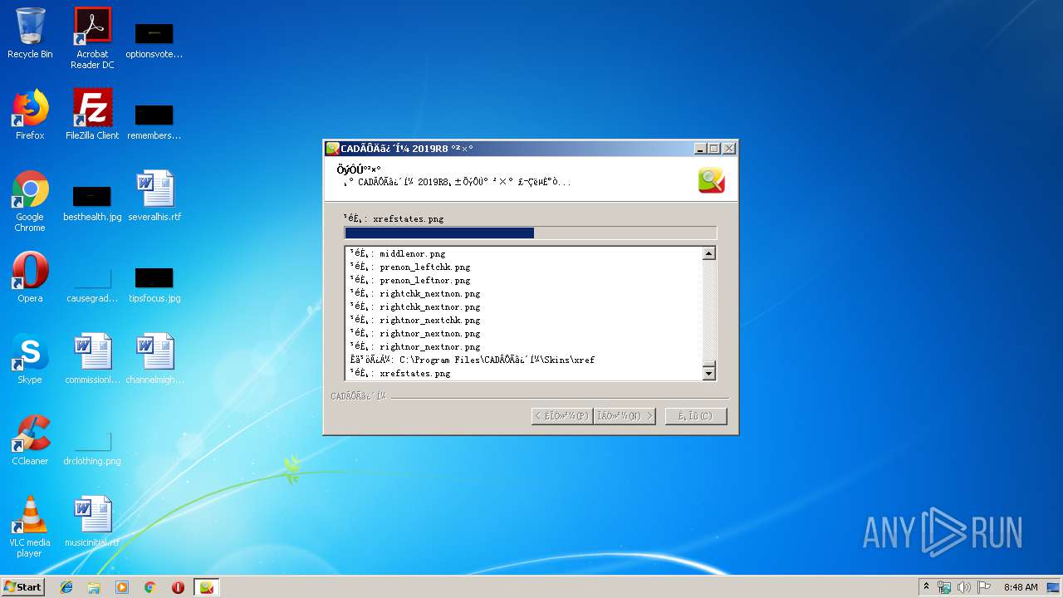Open the network tray icon
Screen dimensions: 1063x598
[944, 587]
